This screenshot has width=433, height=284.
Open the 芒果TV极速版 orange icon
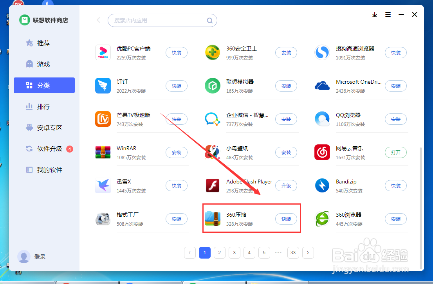point(103,119)
